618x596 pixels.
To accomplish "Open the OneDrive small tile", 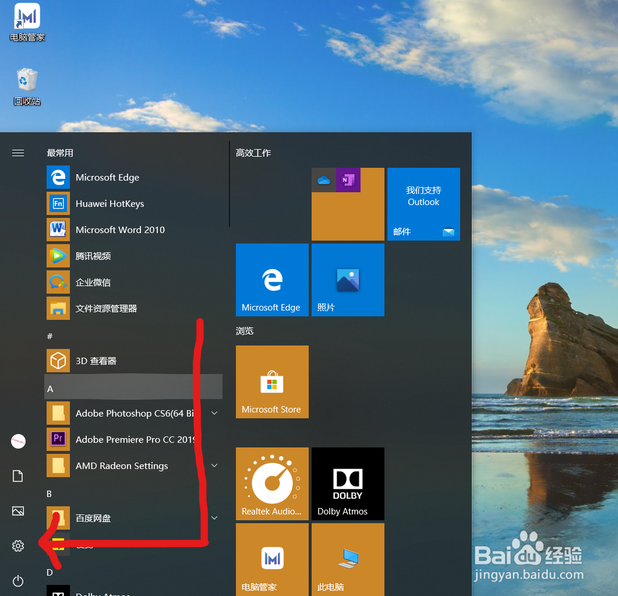I will point(324,180).
